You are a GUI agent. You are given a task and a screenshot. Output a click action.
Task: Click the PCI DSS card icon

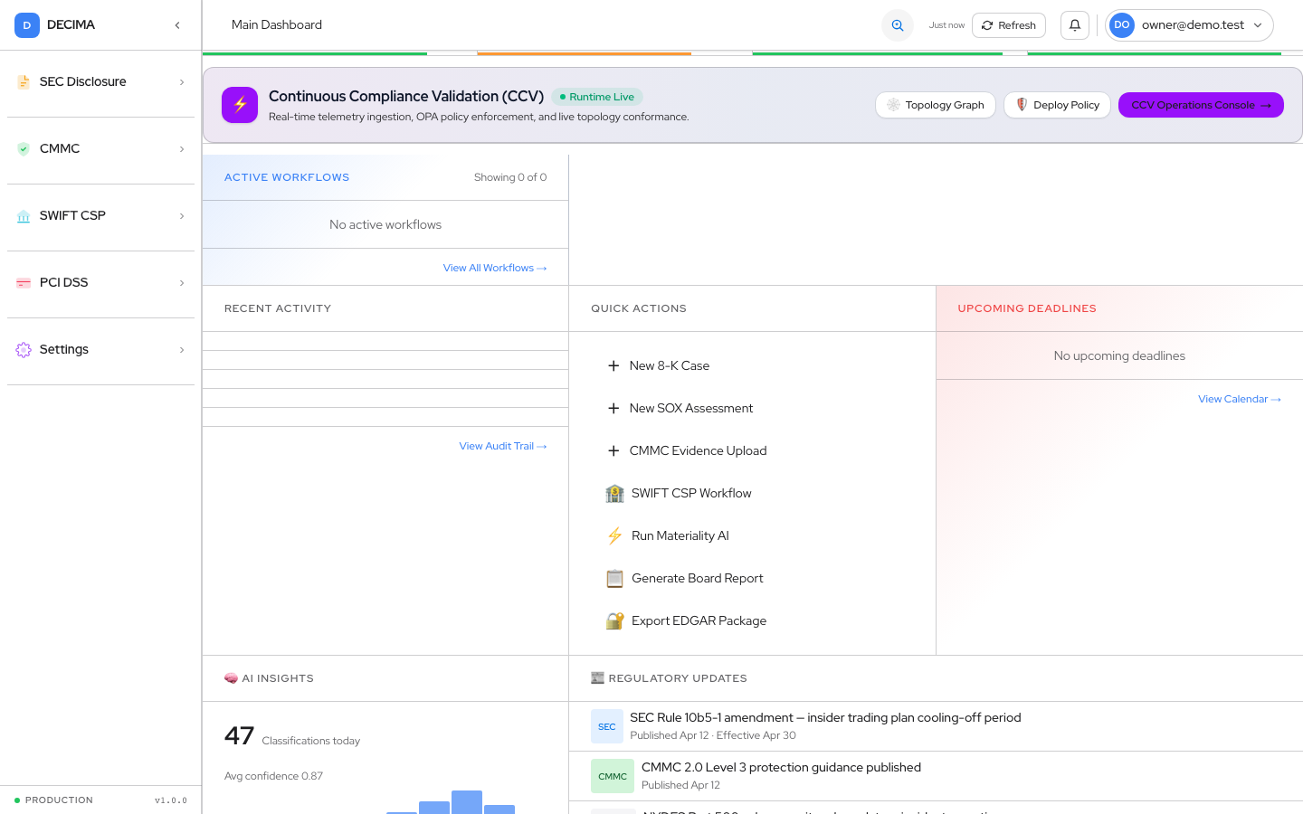tap(24, 283)
